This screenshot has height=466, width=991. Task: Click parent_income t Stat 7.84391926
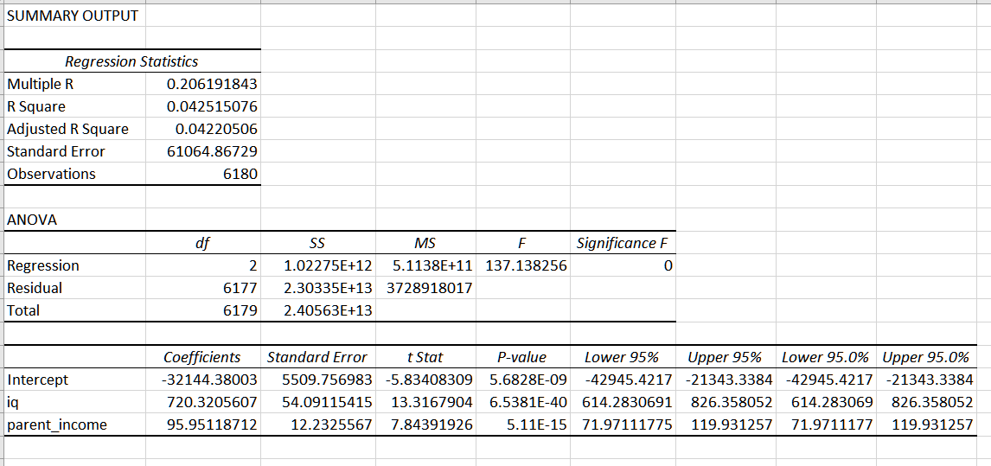426,425
